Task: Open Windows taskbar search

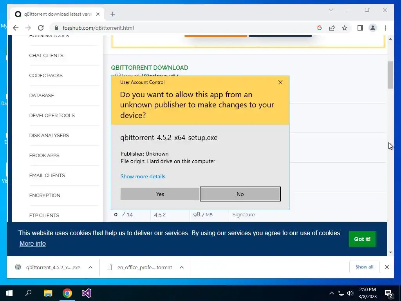Action: point(28,293)
